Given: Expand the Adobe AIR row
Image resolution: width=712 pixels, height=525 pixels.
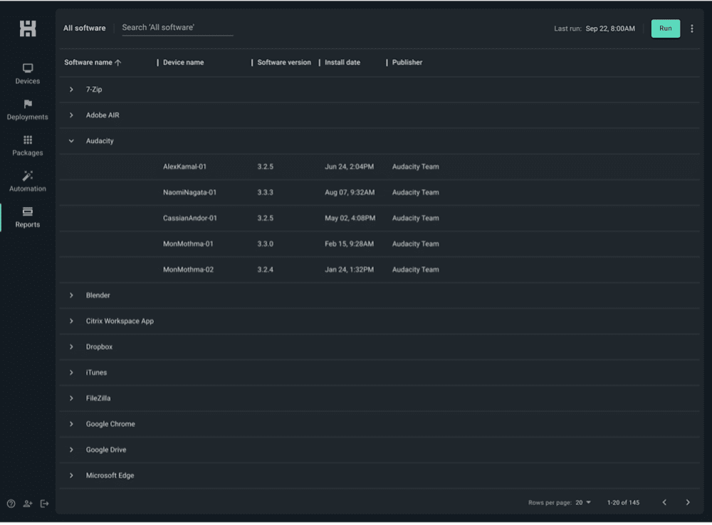Looking at the screenshot, I should (71, 115).
